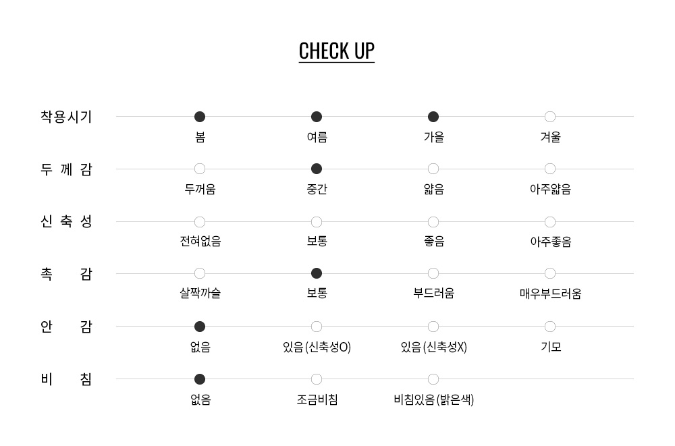Choose the 겨울 empty dot
675x446 pixels.
(550, 117)
